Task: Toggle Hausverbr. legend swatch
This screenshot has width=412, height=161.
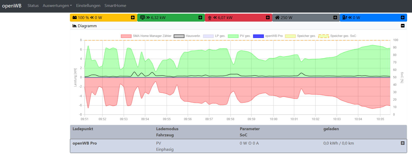Action: pos(179,36)
